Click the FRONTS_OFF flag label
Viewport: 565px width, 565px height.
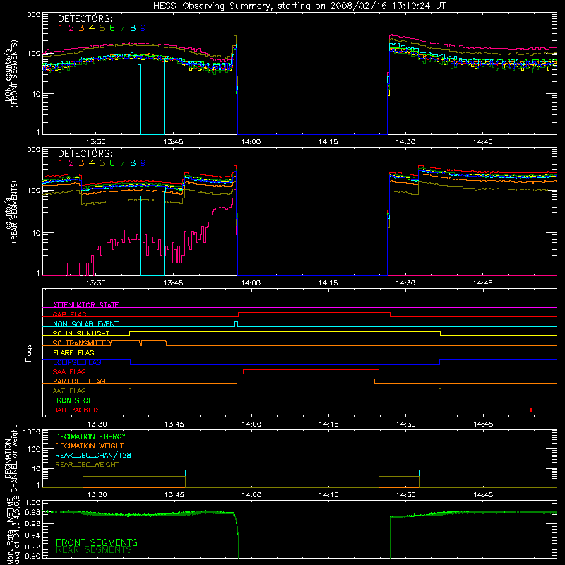[x=75, y=400]
